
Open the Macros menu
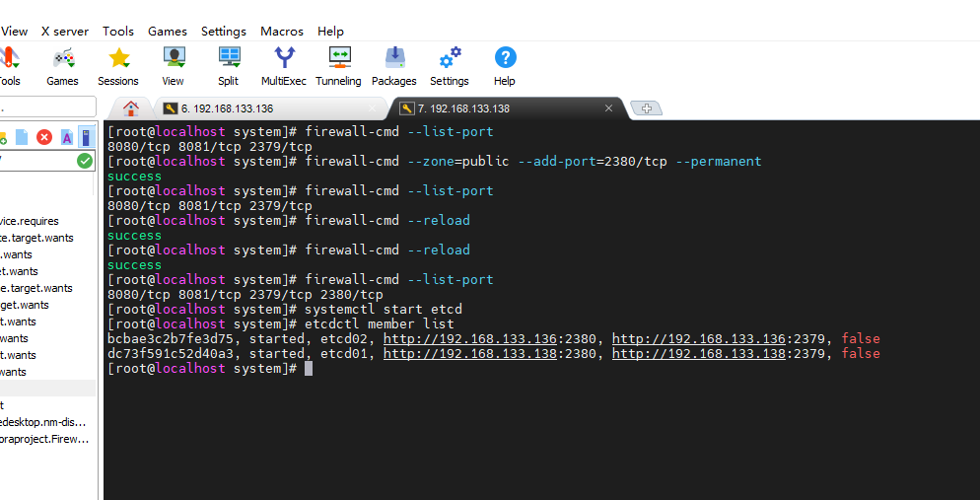[282, 32]
